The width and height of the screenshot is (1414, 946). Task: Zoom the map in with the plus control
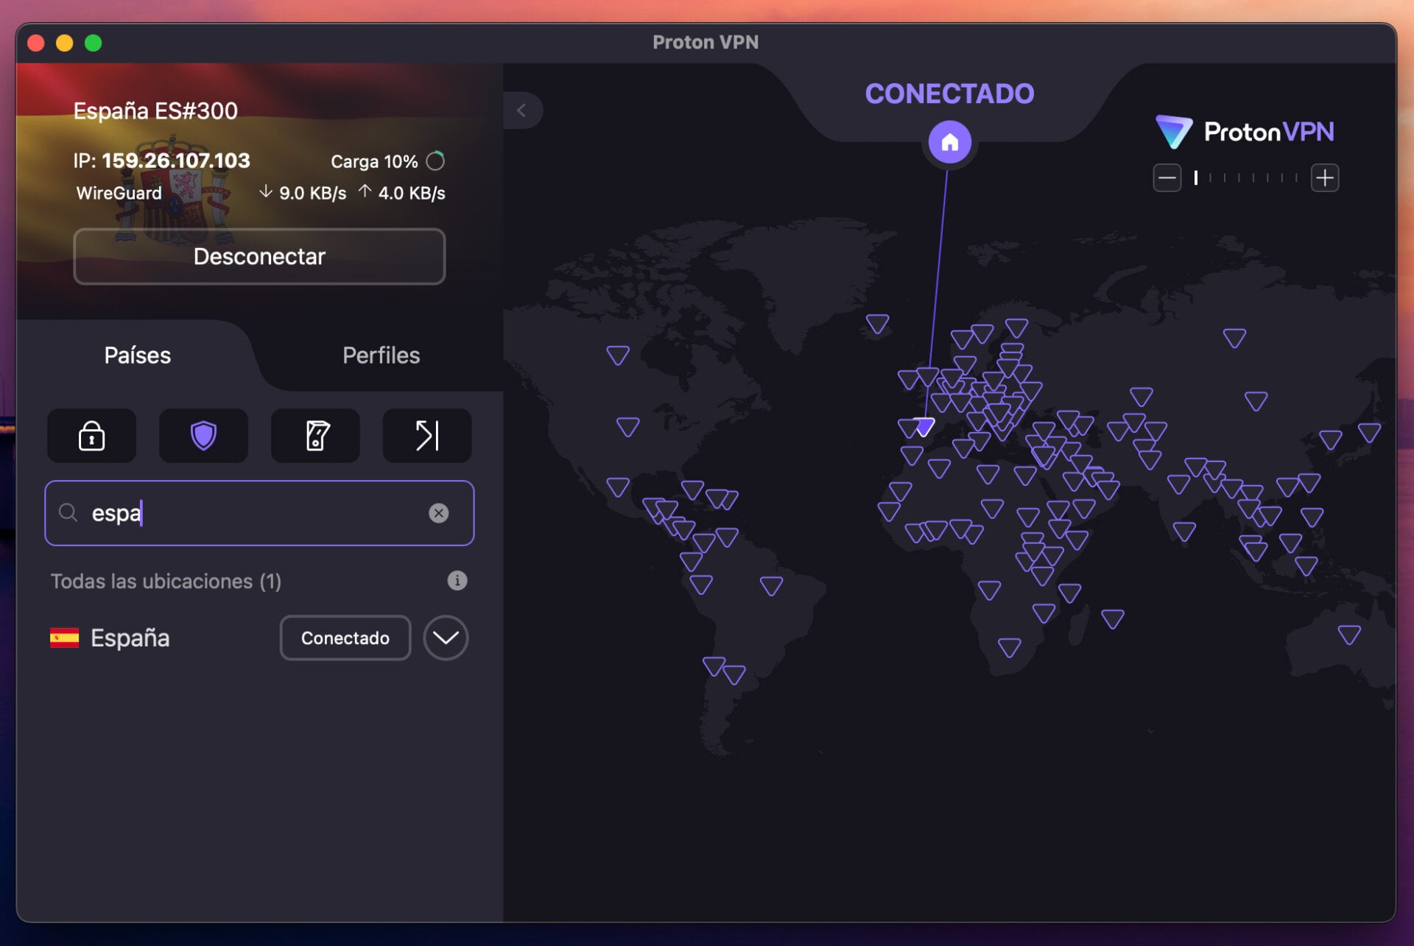(x=1325, y=177)
